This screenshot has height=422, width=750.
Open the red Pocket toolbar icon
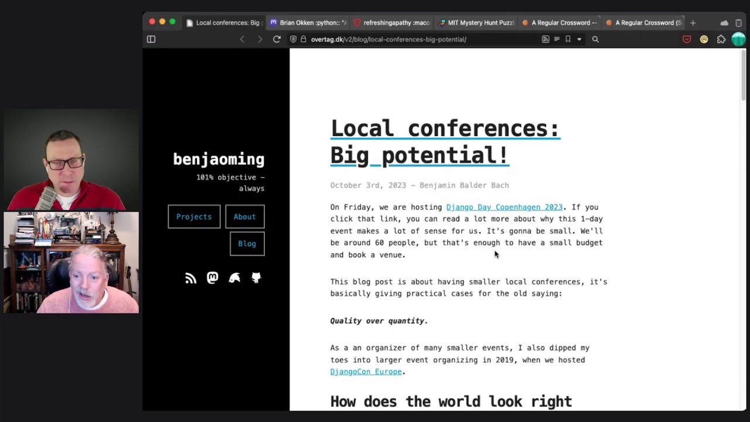[687, 39]
